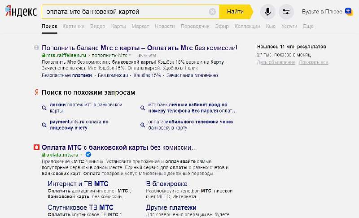This screenshot has height=218, width=359.
Task: Click the Yandex Plus badge icon
Action: pos(349,11)
